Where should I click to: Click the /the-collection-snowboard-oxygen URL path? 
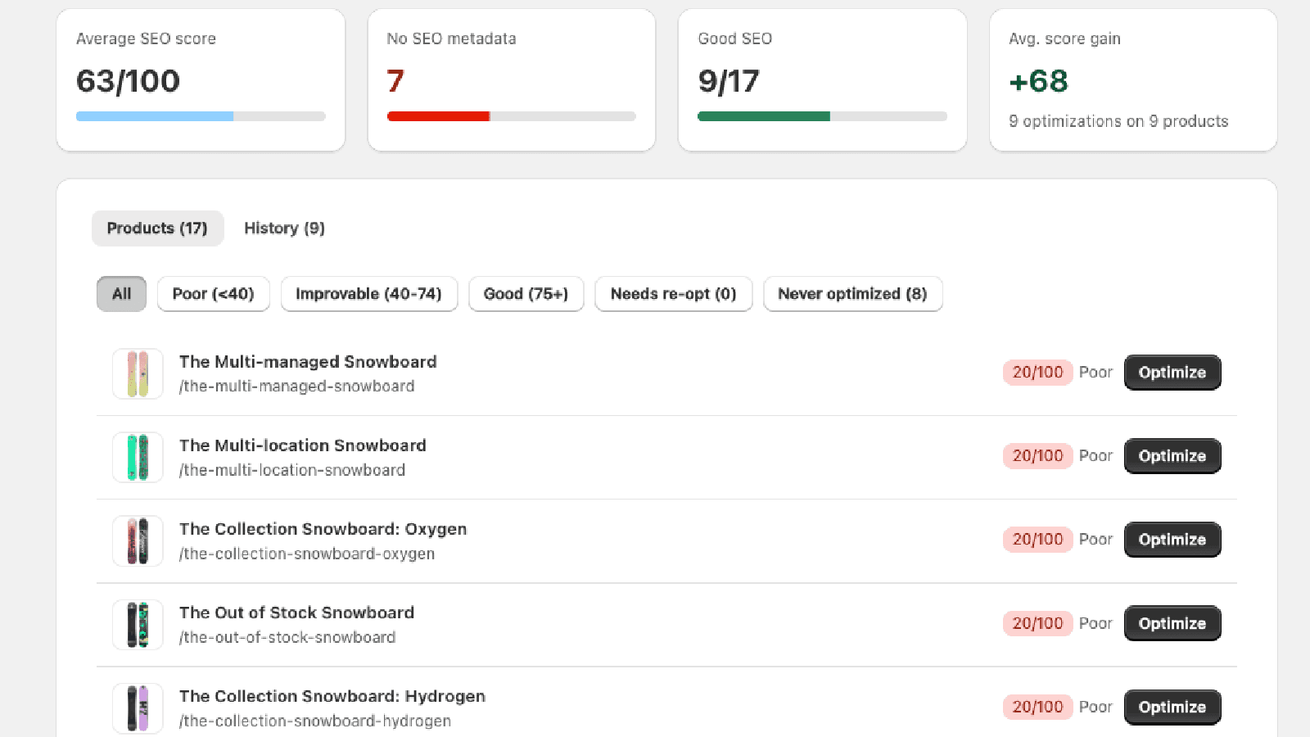pos(307,554)
